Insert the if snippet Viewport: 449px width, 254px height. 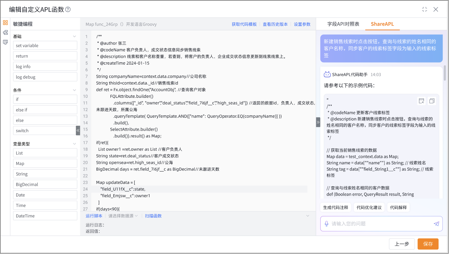45,99
